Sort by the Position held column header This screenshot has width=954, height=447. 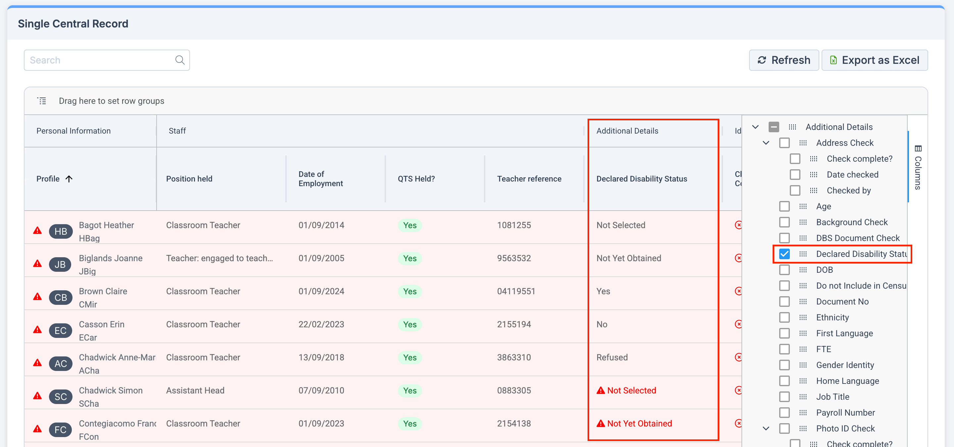(x=189, y=179)
